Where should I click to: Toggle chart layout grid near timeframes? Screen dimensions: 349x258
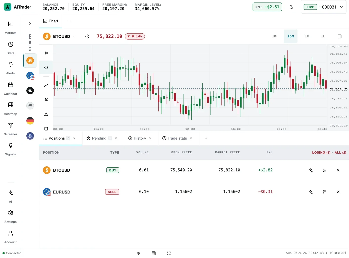point(339,36)
